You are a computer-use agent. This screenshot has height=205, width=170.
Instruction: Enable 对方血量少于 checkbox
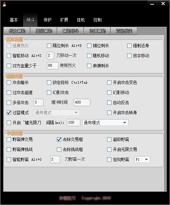point(9,66)
